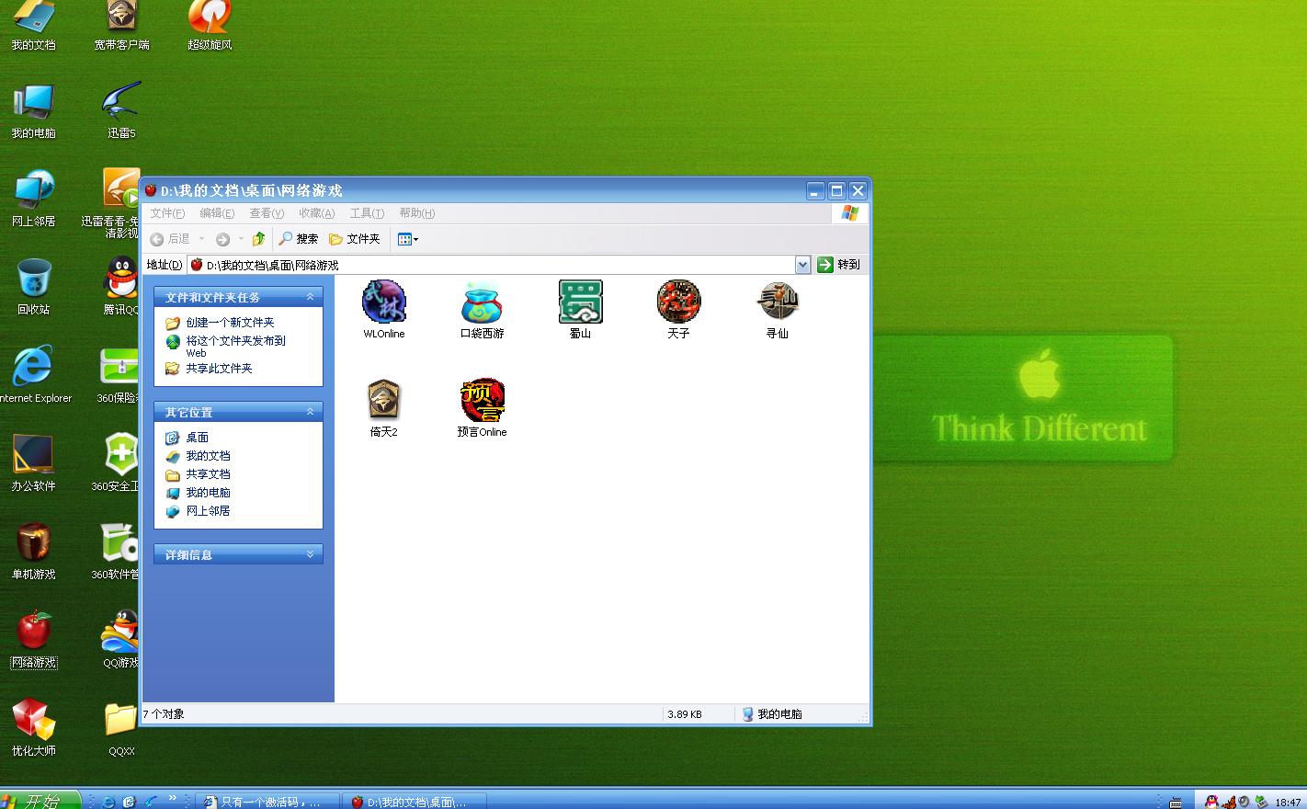Expand the address bar dropdown arrow
Image resolution: width=1307 pixels, height=809 pixels.
[x=802, y=265]
